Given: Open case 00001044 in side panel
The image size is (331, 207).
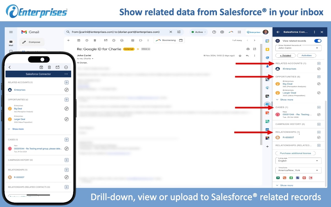Looking at the screenshot, I should (297, 114).
